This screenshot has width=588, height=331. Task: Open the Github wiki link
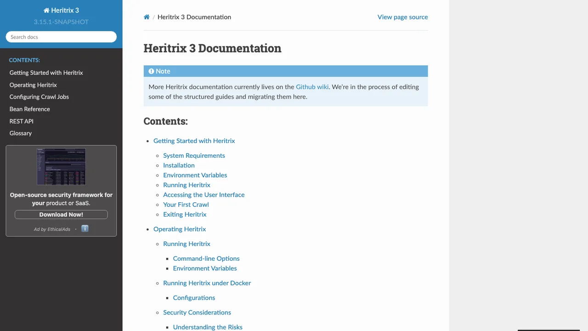click(312, 86)
